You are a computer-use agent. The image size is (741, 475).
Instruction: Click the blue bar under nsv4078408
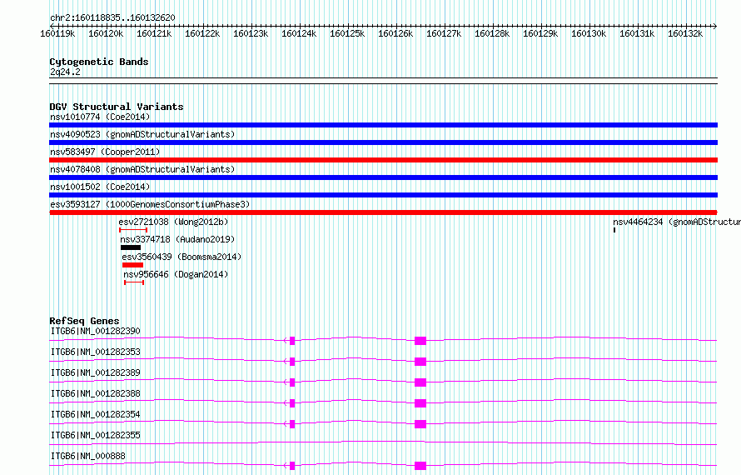(x=383, y=177)
